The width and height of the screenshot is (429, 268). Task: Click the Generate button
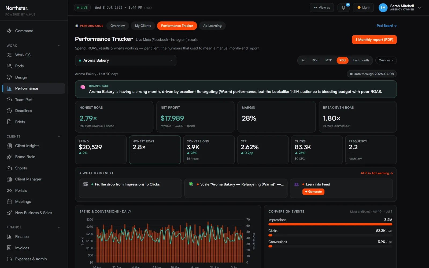click(x=313, y=192)
